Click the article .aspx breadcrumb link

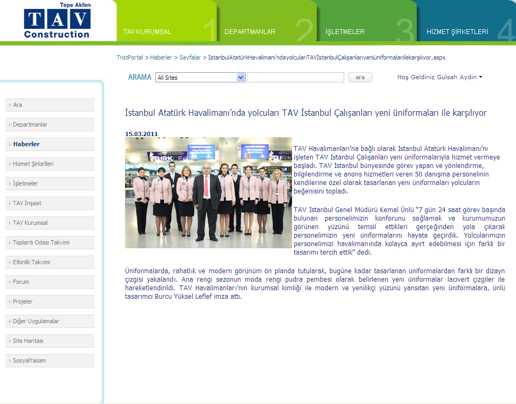pos(327,57)
